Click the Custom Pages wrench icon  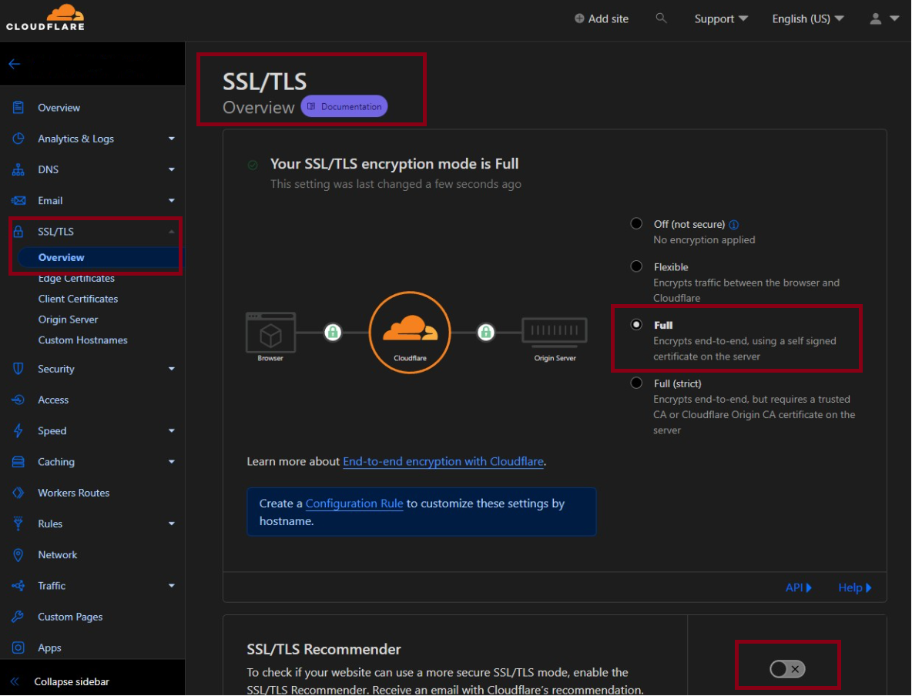(x=18, y=617)
